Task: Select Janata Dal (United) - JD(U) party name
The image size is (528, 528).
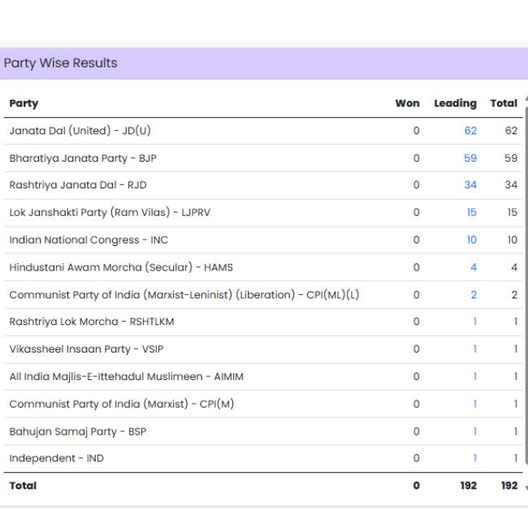Action: click(80, 131)
